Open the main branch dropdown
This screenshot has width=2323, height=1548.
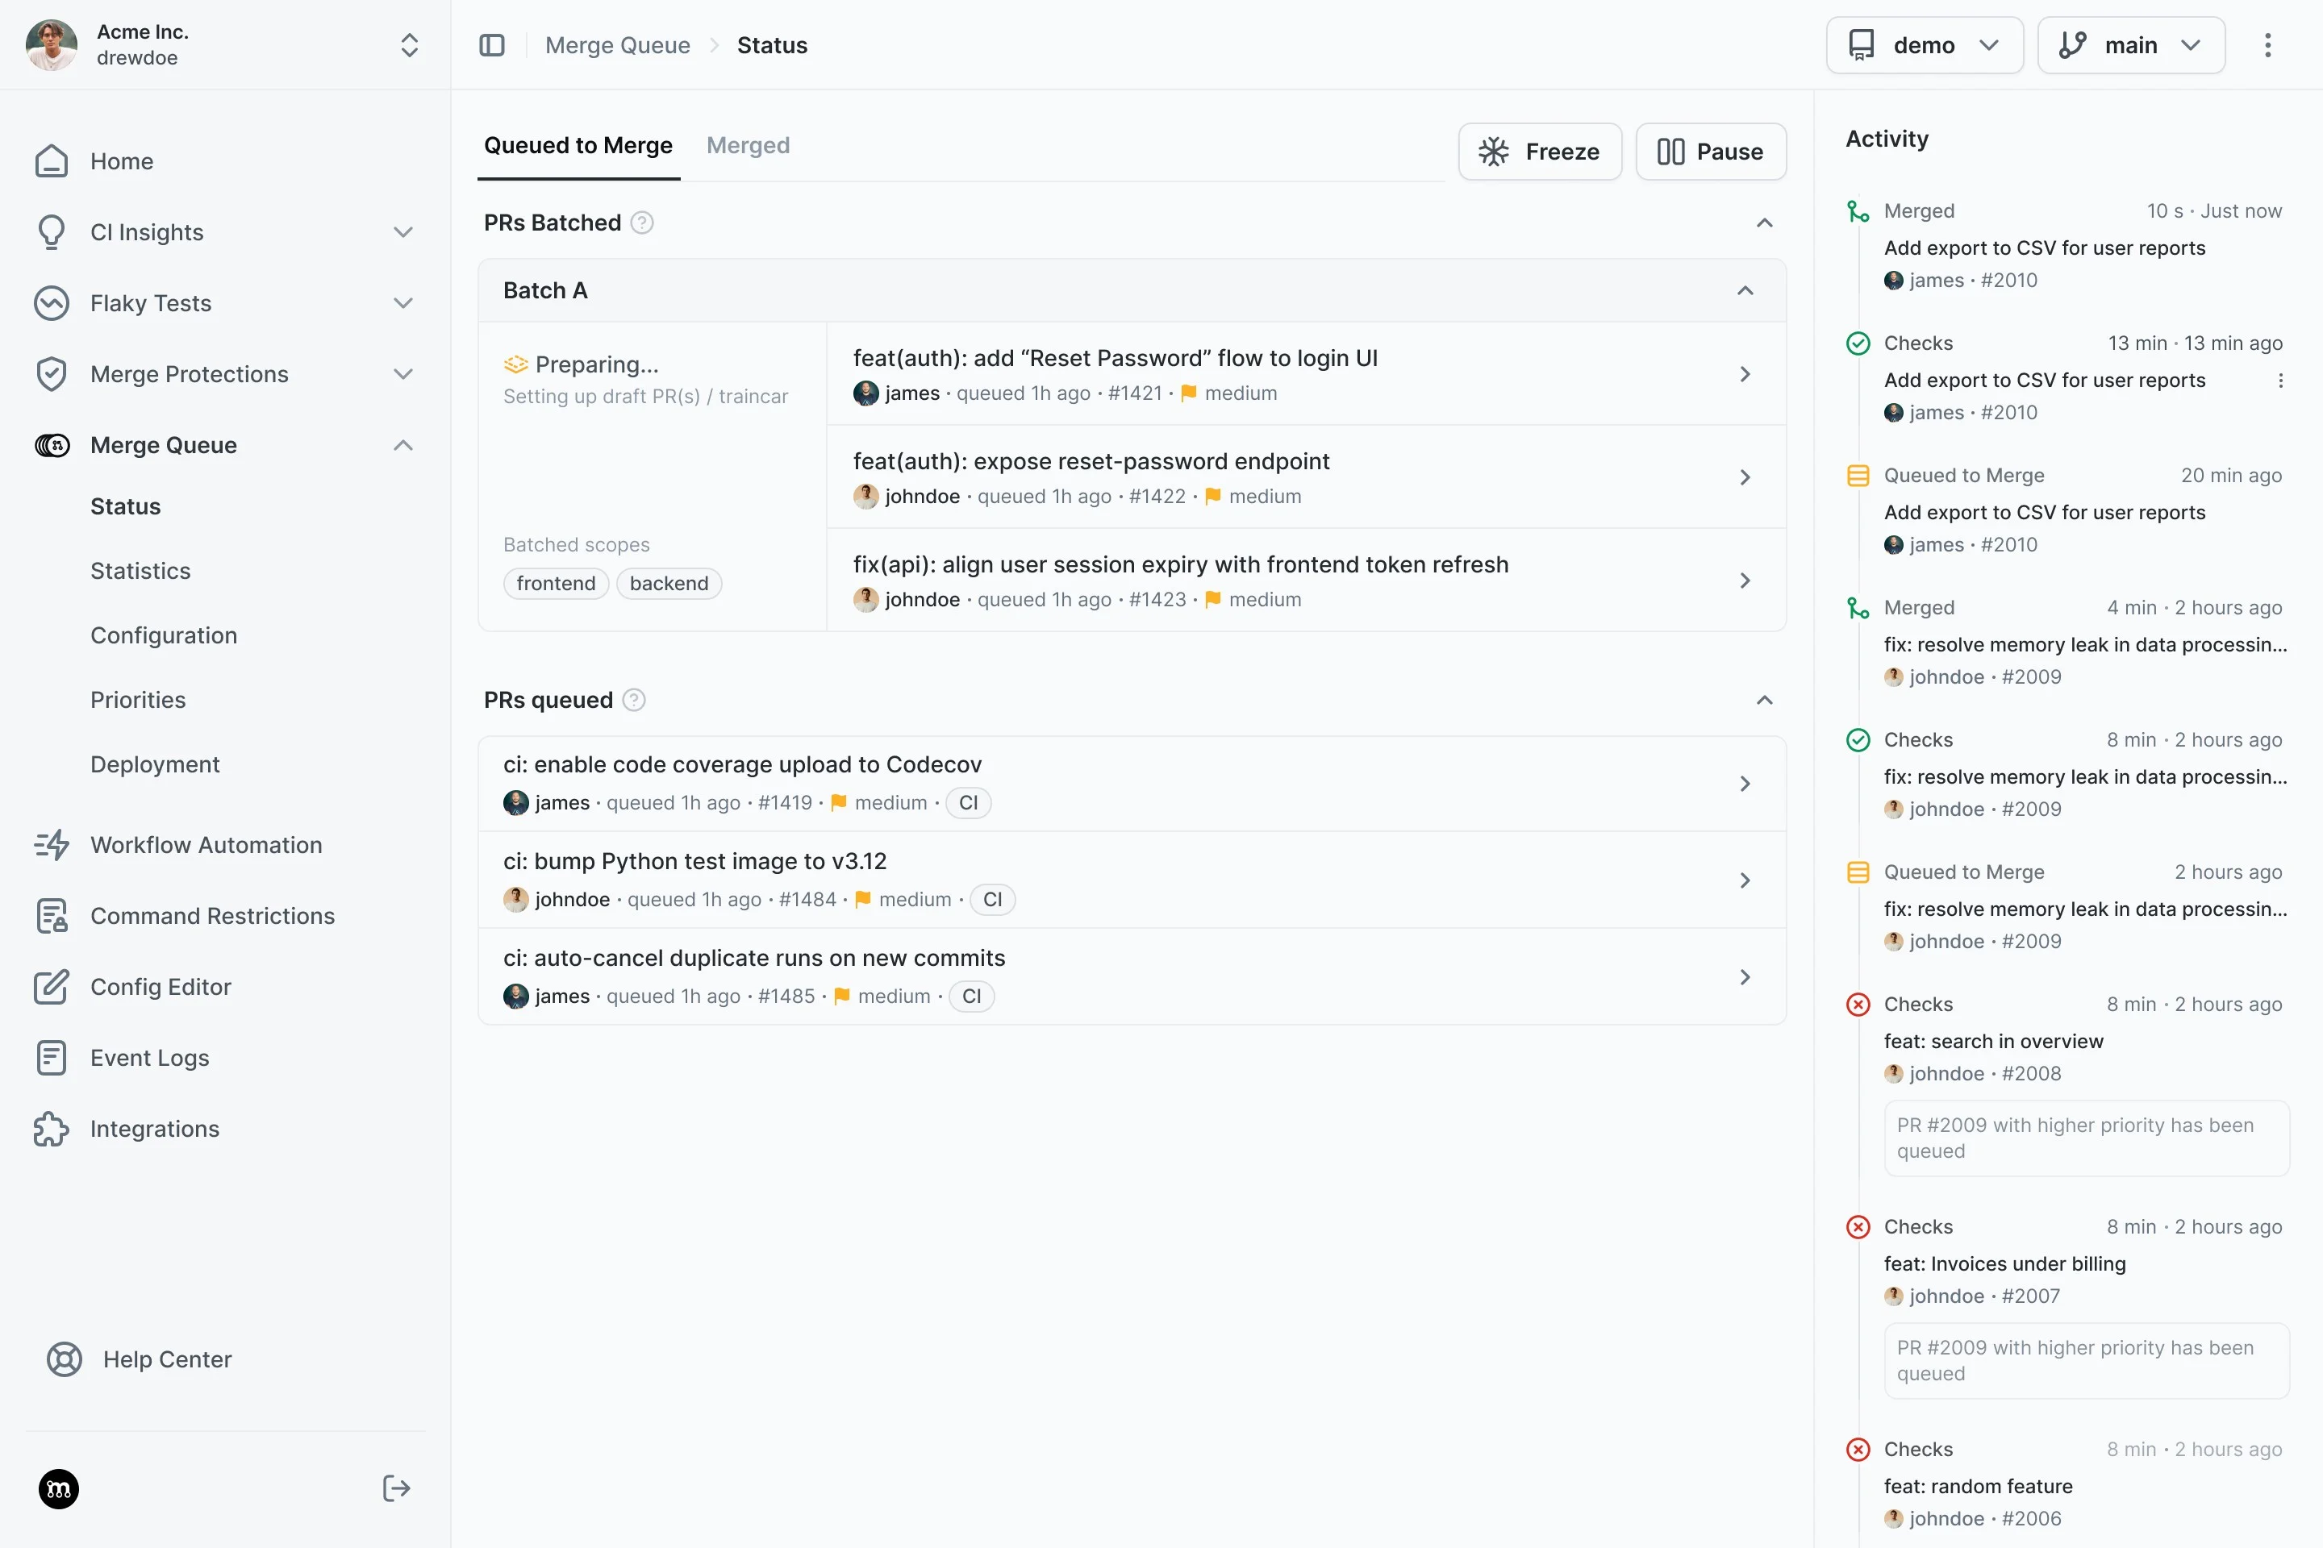click(2131, 44)
